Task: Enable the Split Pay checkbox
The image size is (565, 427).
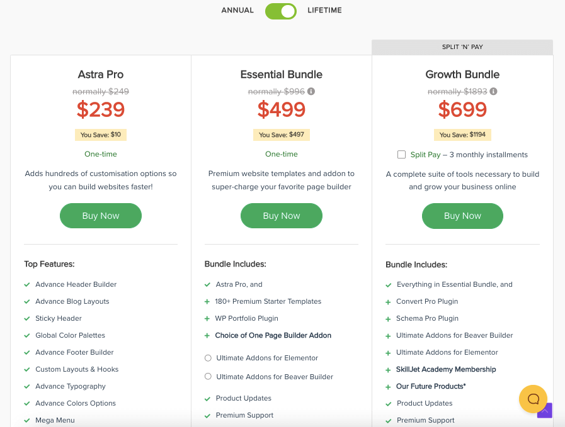Action: (x=402, y=155)
